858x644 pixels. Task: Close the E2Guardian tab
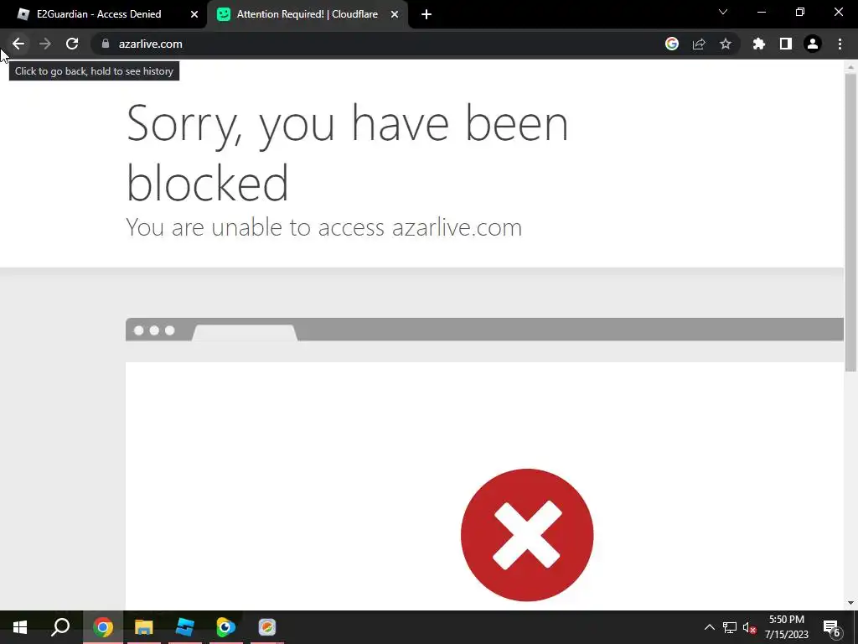point(194,15)
